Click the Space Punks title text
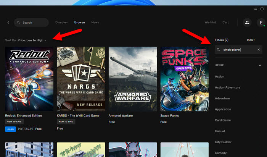Image resolution: width=267 pixels, height=157 pixels. (x=169, y=116)
